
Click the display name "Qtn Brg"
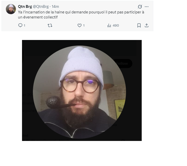[25, 7]
